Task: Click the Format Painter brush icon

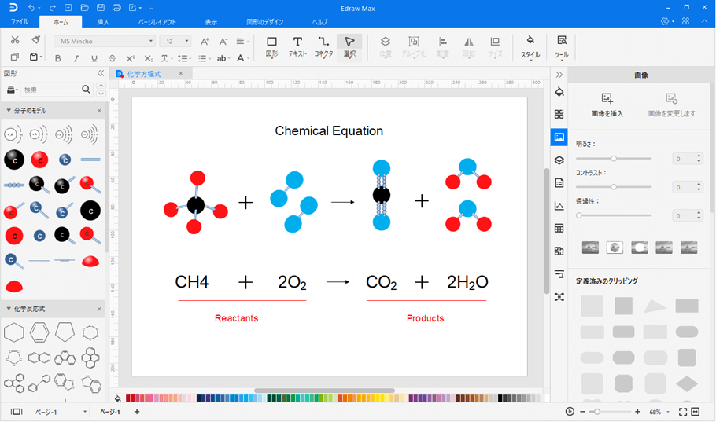Action: coord(35,40)
